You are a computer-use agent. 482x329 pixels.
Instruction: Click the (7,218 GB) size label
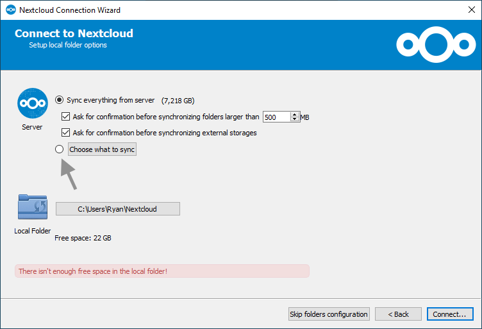pos(178,101)
